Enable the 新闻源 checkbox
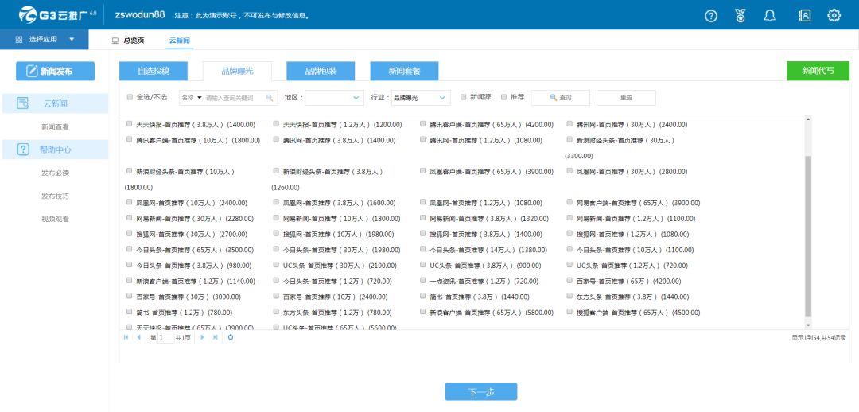The width and height of the screenshot is (859, 412). tap(464, 97)
